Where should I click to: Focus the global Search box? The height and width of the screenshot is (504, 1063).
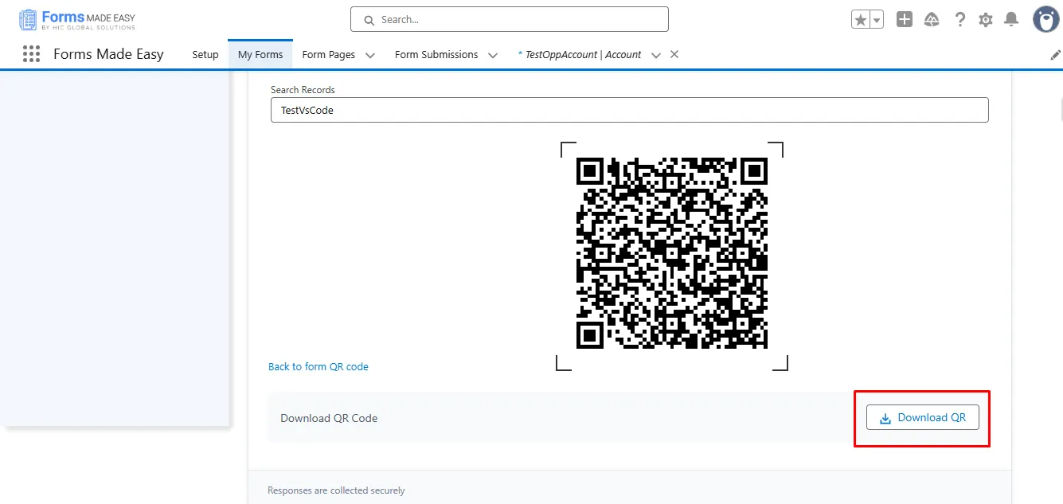coord(510,19)
